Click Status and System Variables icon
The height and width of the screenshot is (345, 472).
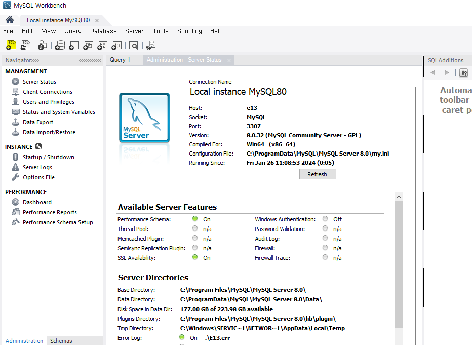[x=15, y=111]
